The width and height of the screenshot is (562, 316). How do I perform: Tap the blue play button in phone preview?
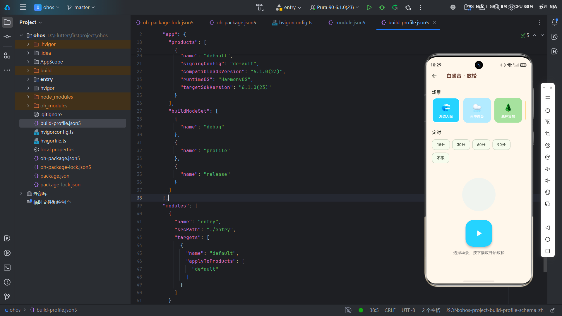click(479, 233)
